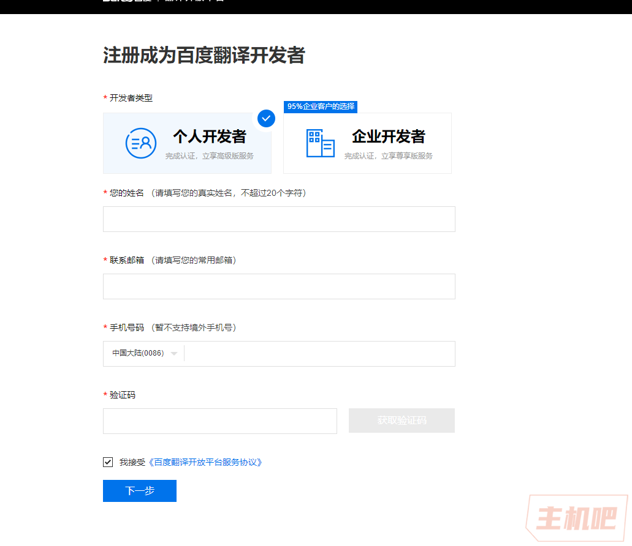Image resolution: width=632 pixels, height=546 pixels.
Task: Click the 95%企业客户的选择 badge
Action: (x=321, y=107)
